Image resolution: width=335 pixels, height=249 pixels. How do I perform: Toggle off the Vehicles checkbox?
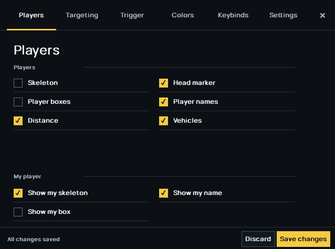click(163, 121)
